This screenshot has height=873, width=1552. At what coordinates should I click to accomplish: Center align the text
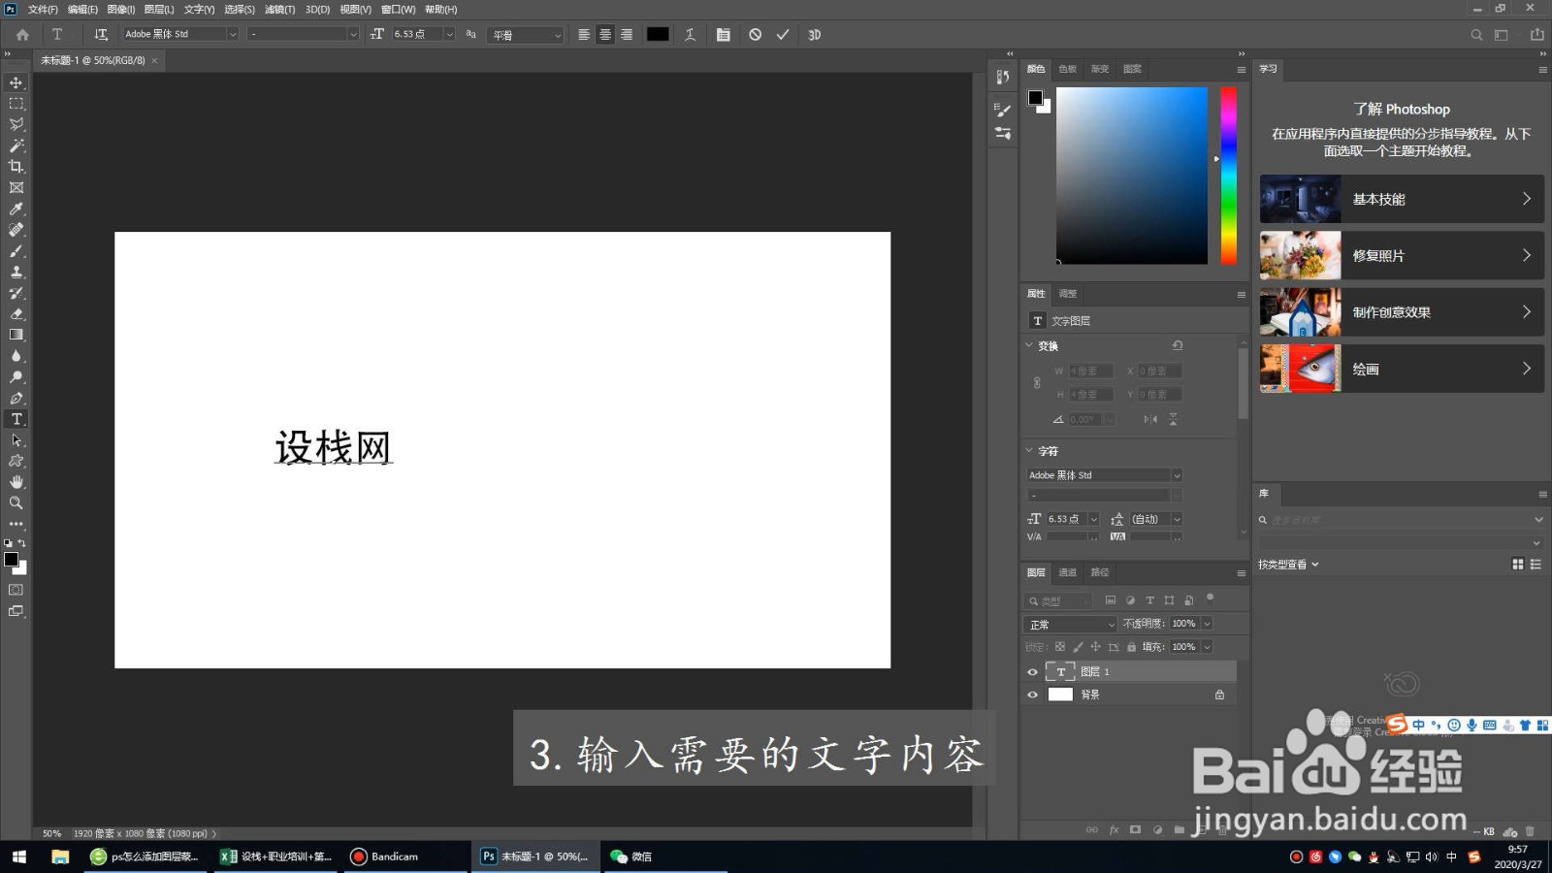point(605,35)
